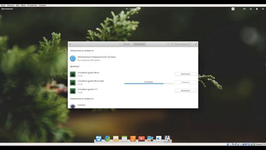Viewport: 266px width, 150px height.
Task: Open the Устройства menu of VirtualBox
Action: click(32, 5)
